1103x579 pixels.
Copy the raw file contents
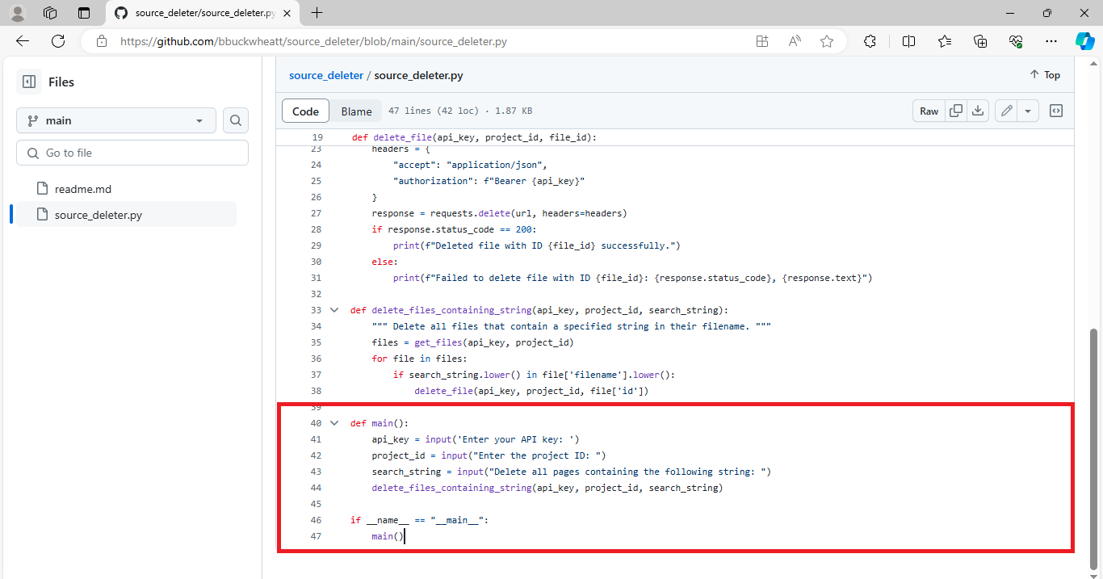[x=956, y=111]
